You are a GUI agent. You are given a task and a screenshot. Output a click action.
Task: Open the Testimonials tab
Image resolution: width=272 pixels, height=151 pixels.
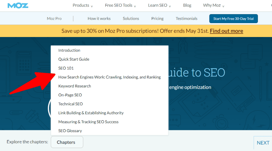pyautogui.click(x=186, y=18)
